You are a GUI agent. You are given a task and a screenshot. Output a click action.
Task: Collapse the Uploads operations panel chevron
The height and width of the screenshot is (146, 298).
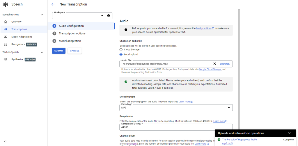(x=289, y=133)
